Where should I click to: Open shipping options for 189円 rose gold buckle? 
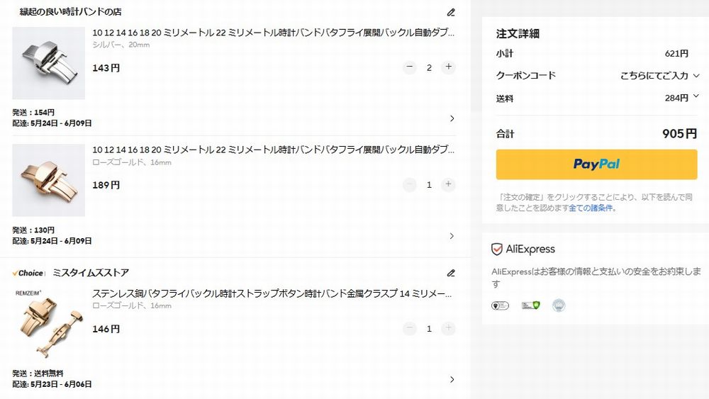tap(452, 236)
